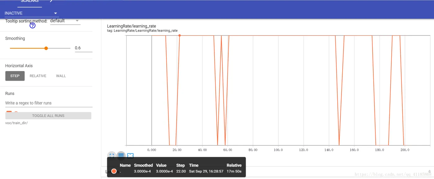Click the next tabs chevron arrow
The height and width of the screenshot is (179, 434).
pos(51,1)
